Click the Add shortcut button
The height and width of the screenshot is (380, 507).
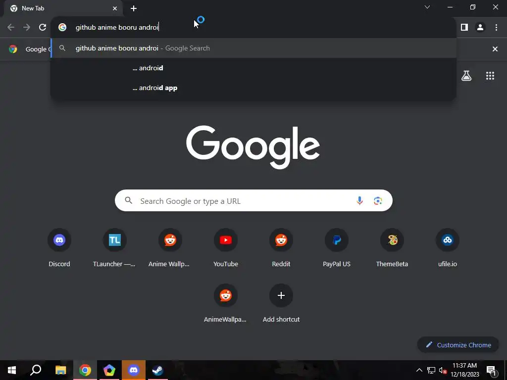click(x=281, y=303)
